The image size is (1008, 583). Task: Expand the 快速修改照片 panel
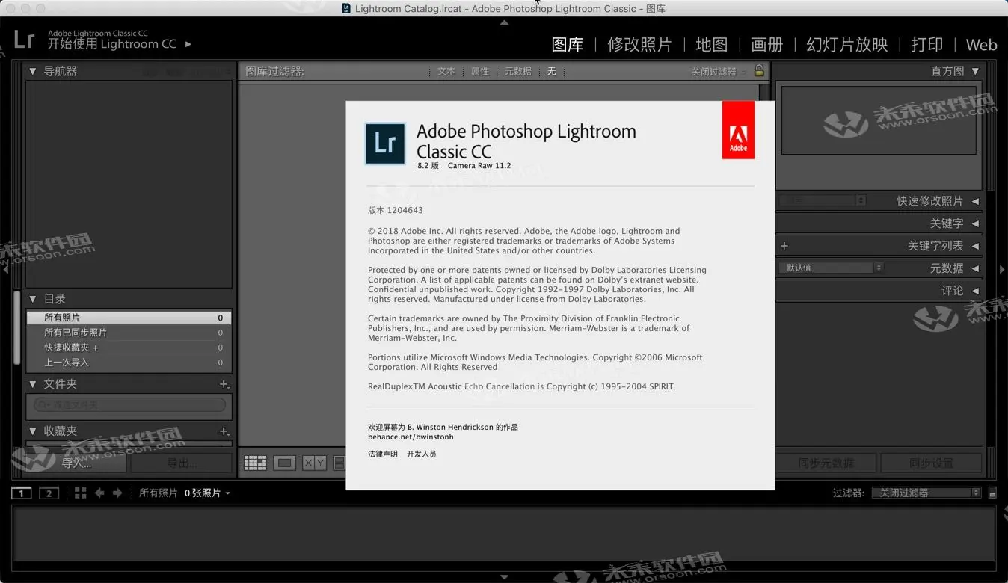point(975,201)
